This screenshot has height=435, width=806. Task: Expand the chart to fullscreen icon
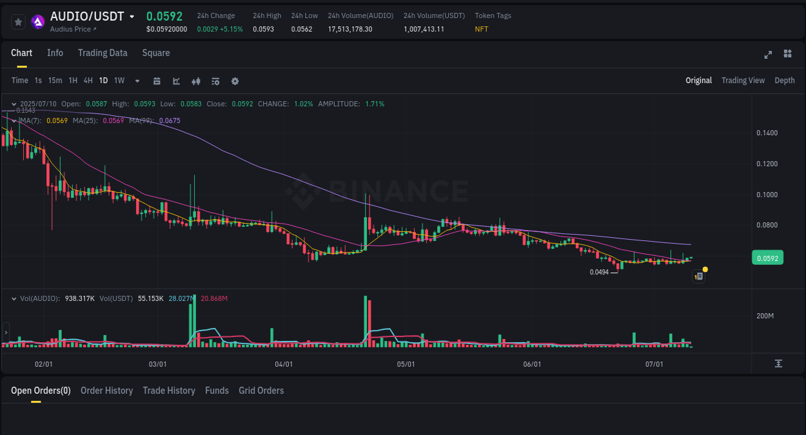(x=768, y=55)
